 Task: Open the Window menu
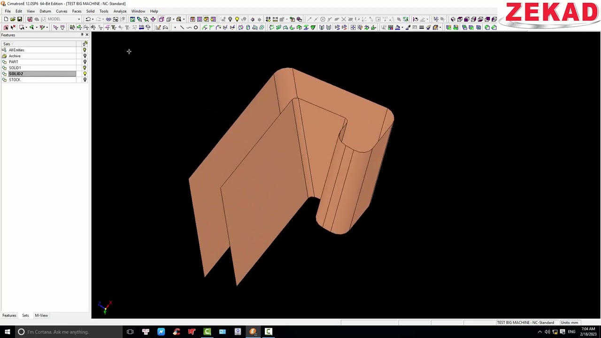[x=138, y=11]
